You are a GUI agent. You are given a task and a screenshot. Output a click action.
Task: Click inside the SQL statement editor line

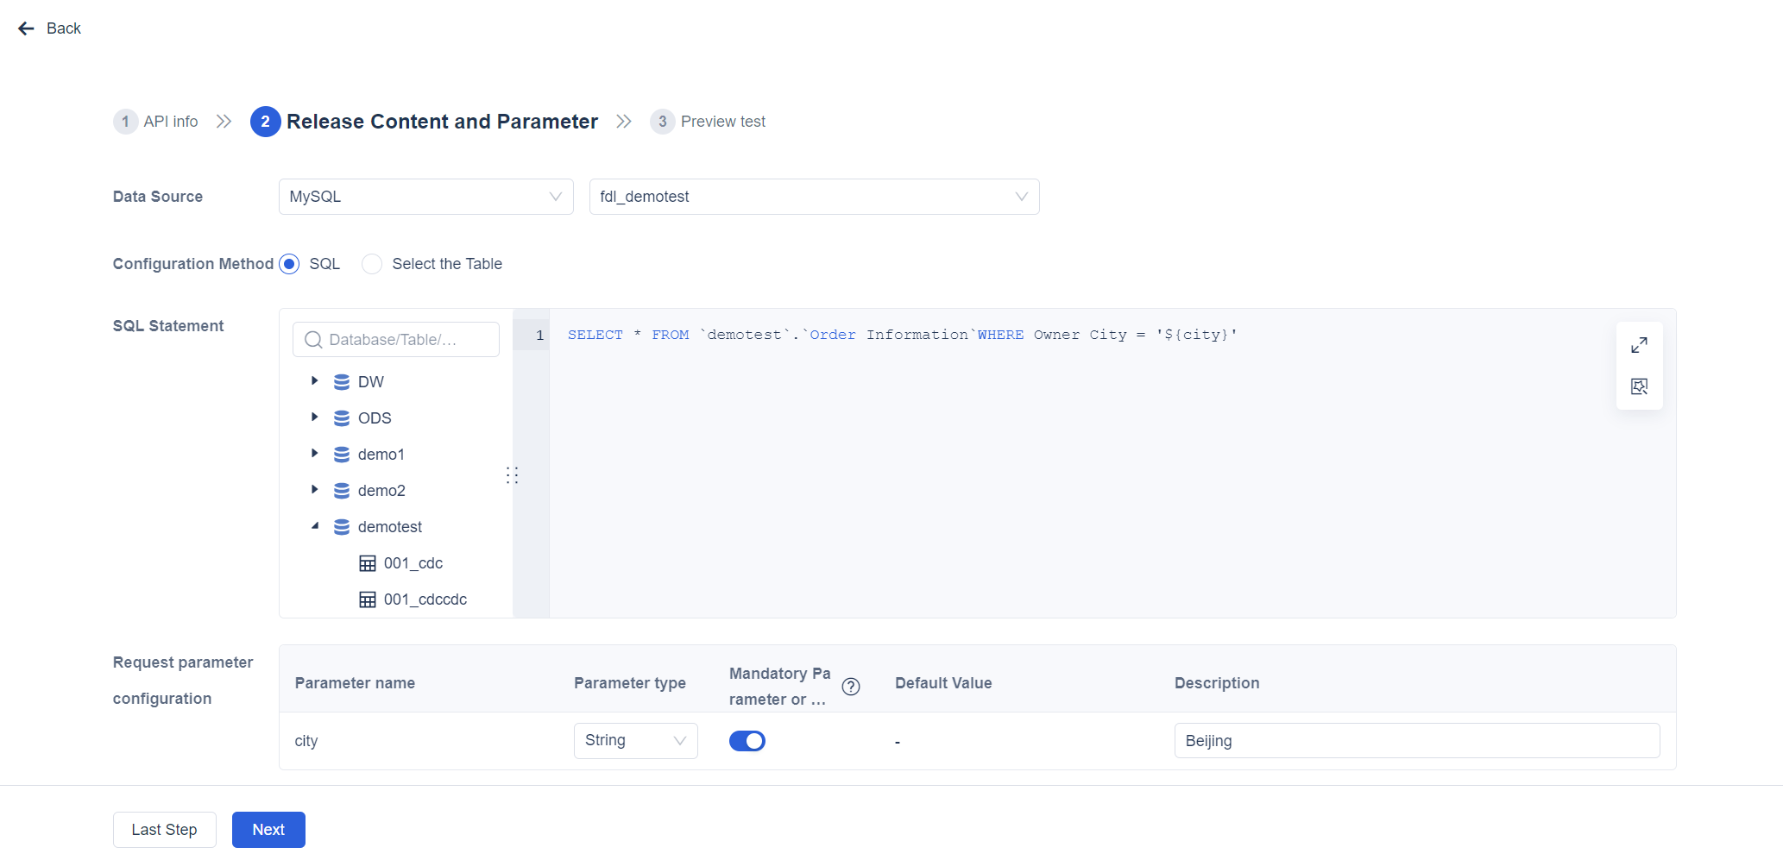pos(903,335)
